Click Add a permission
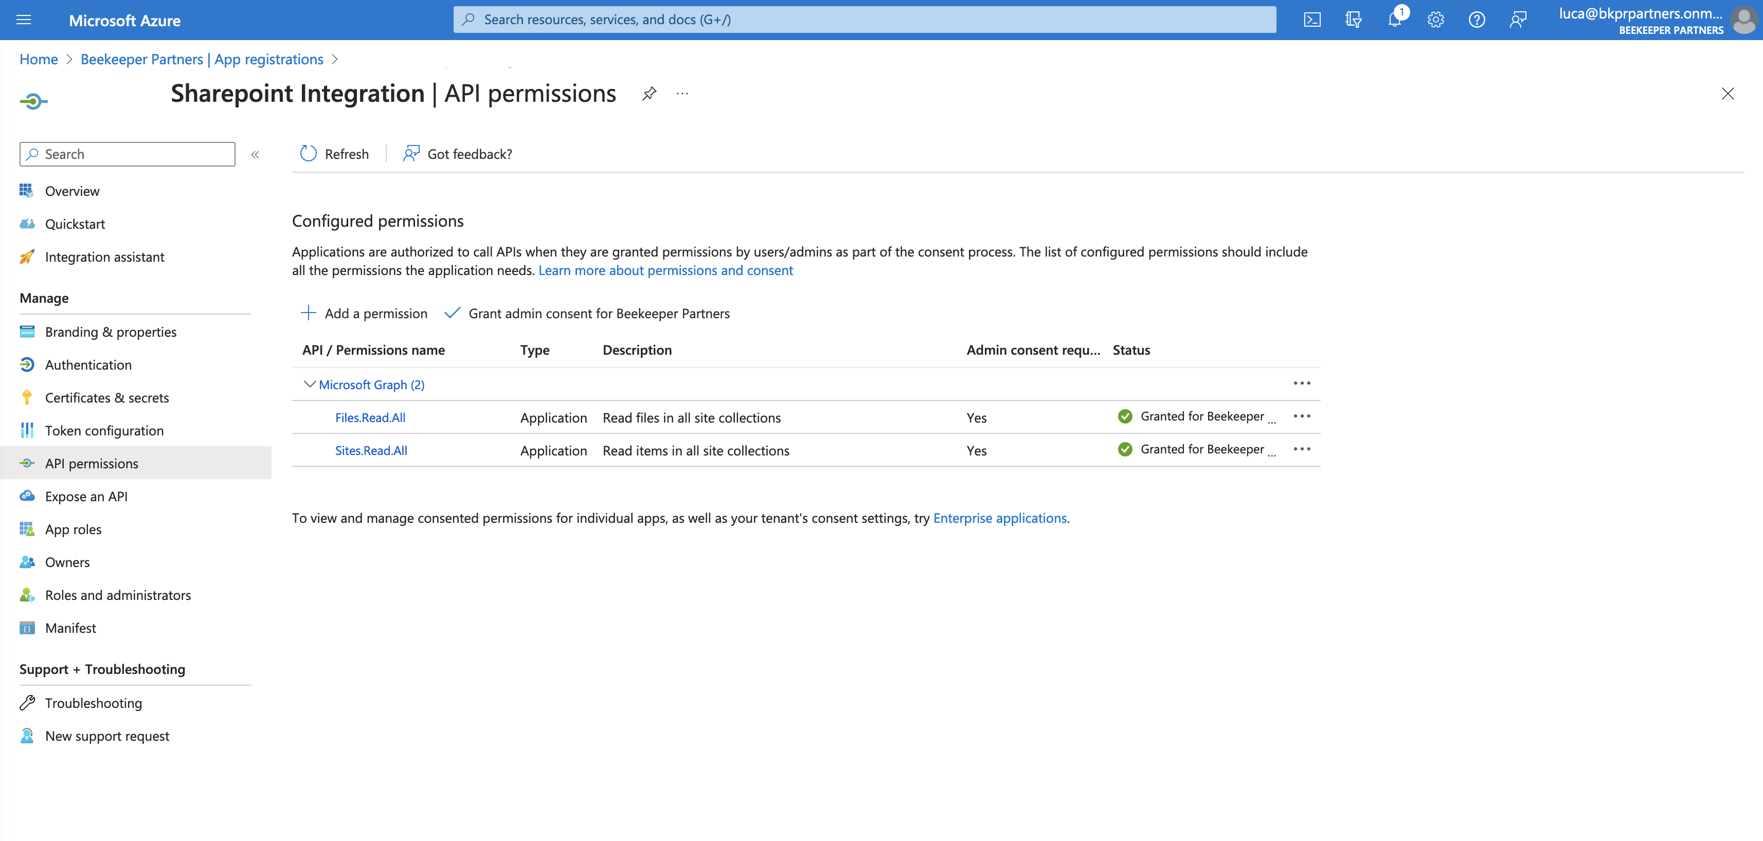Viewport: 1763px width, 841px height. [x=364, y=314]
